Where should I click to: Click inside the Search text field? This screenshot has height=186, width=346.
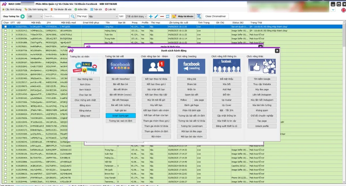pyautogui.click(x=57, y=16)
